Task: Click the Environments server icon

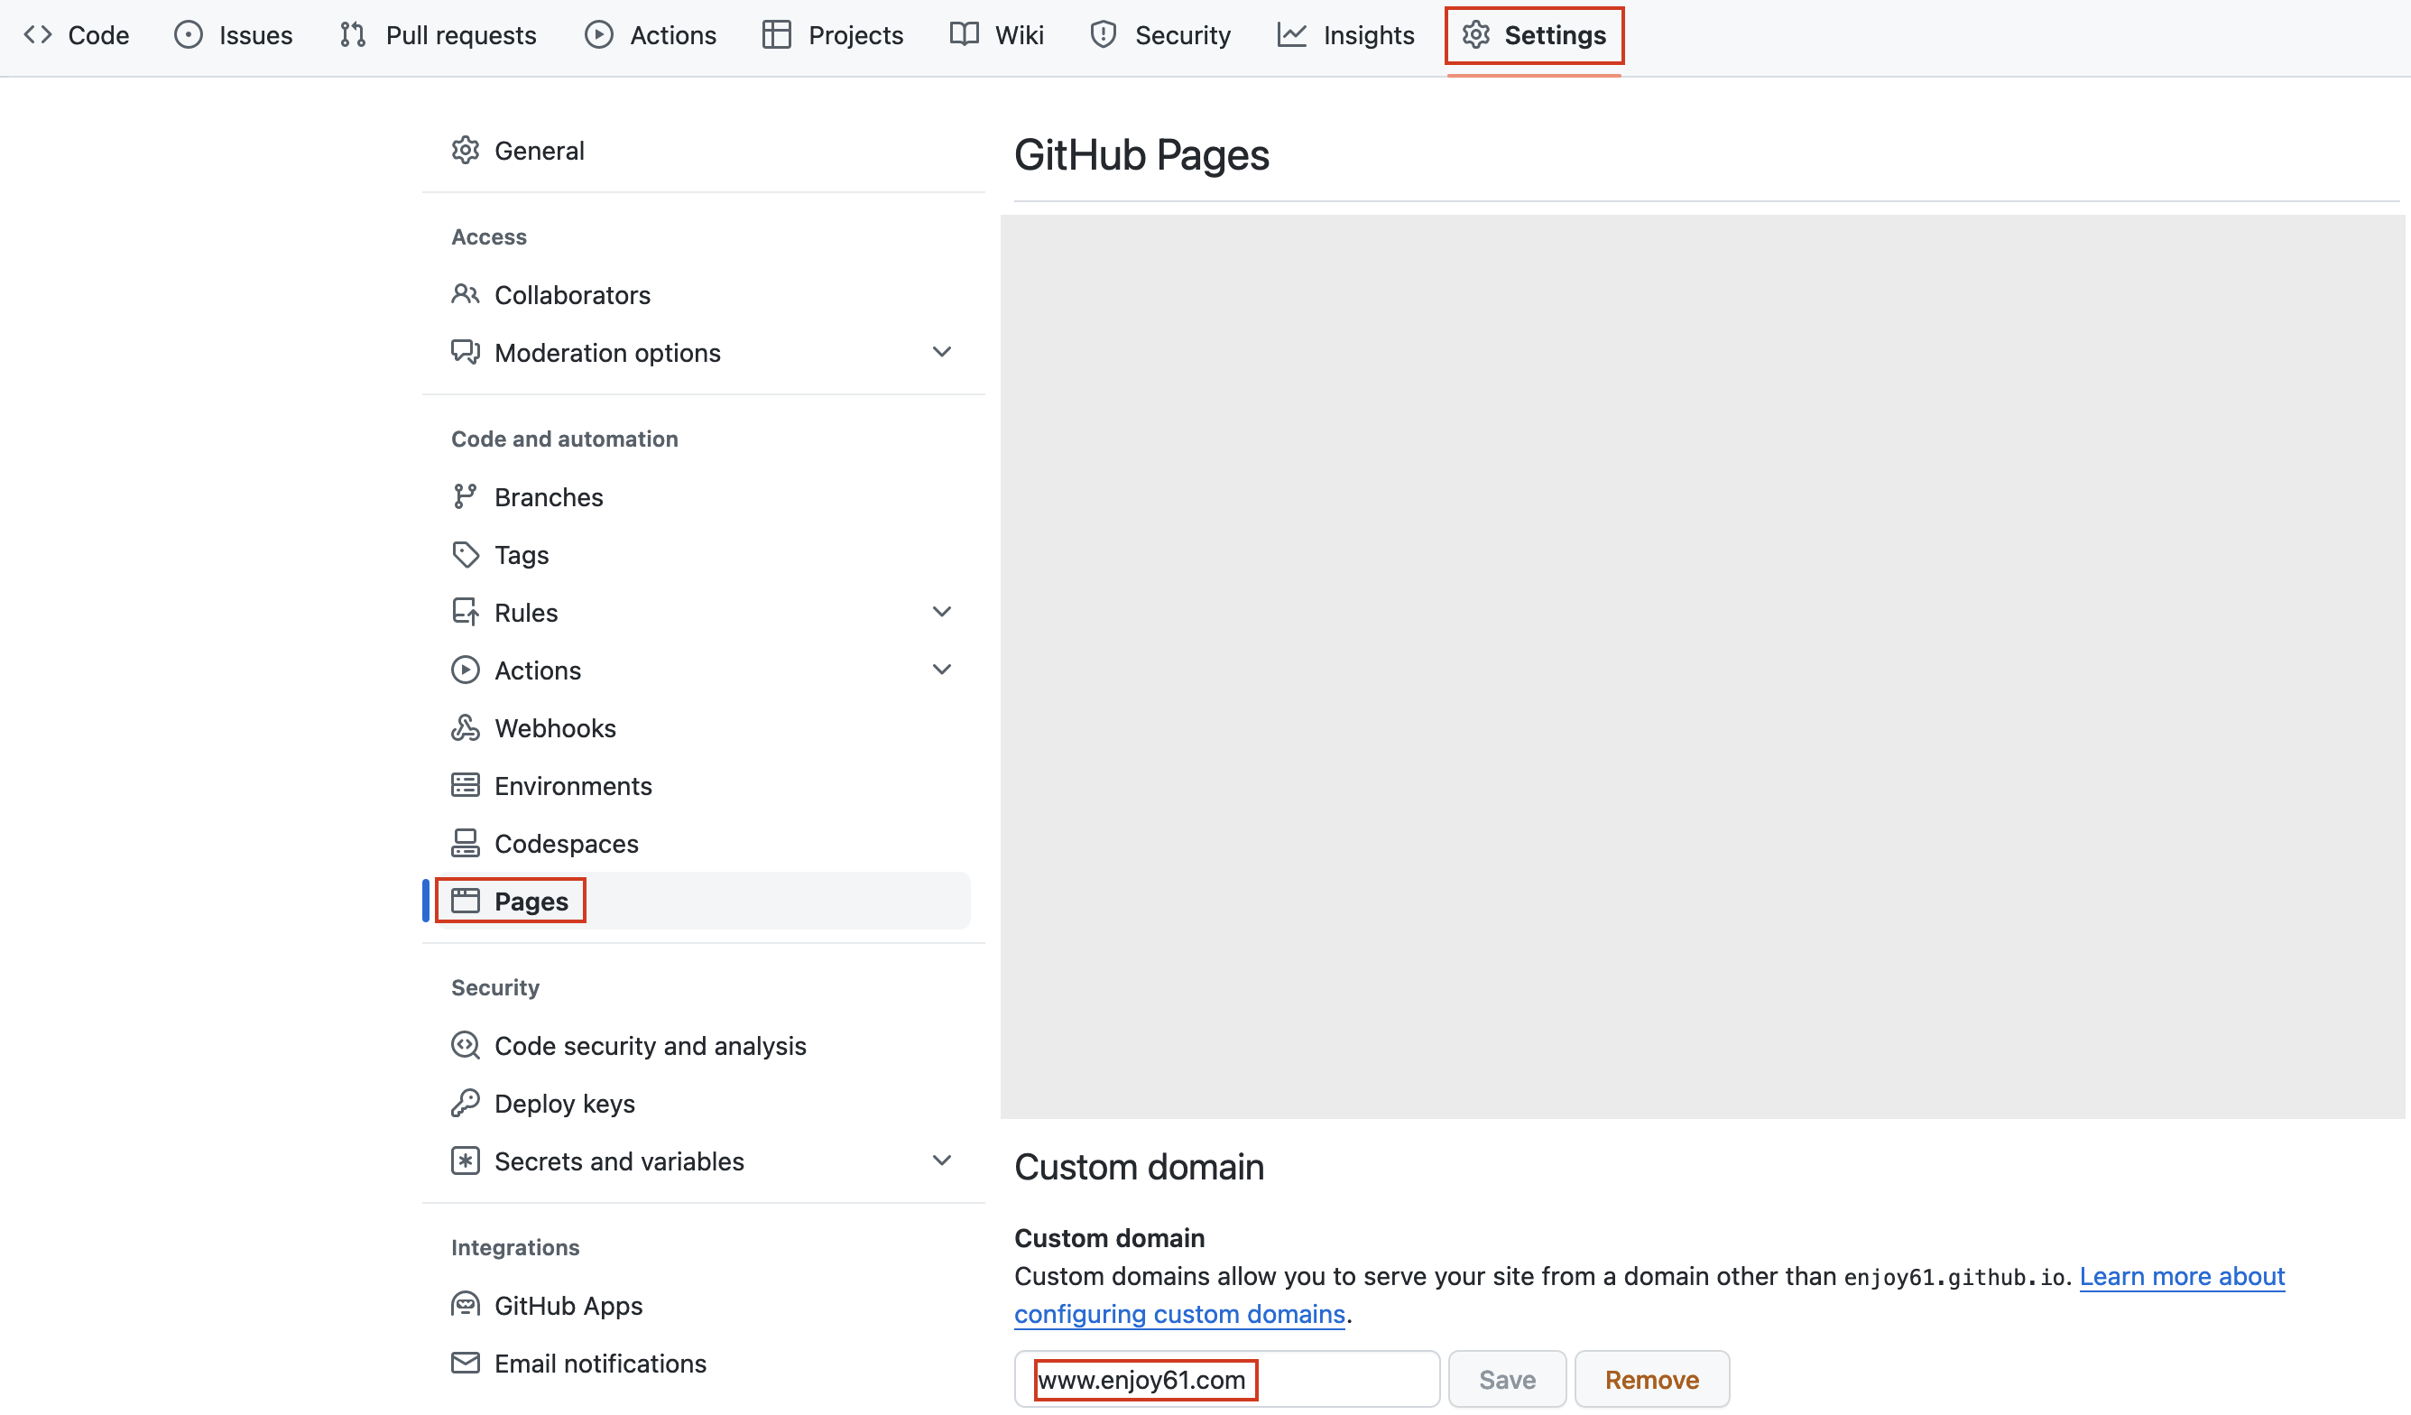Action: [466, 785]
